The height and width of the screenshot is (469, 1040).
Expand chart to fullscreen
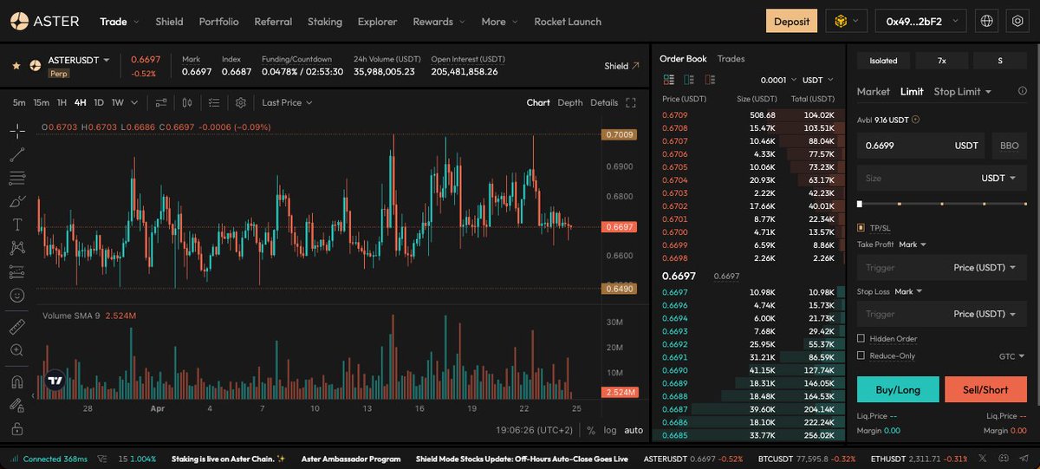pos(631,102)
